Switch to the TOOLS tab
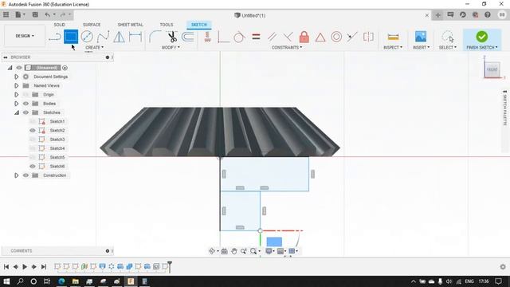Screen dimensions: 510x287 (167, 25)
